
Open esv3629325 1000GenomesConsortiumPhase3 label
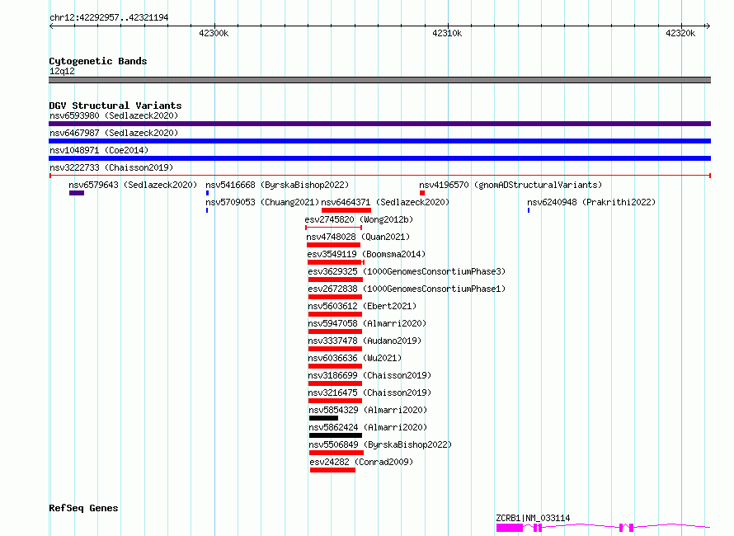click(407, 271)
